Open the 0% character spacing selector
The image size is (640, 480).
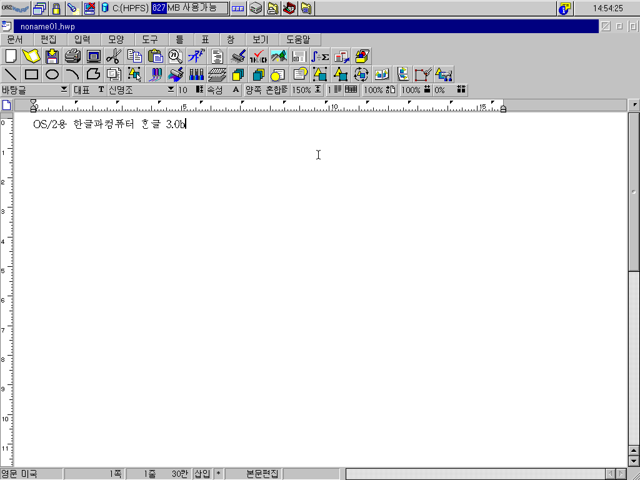450,90
